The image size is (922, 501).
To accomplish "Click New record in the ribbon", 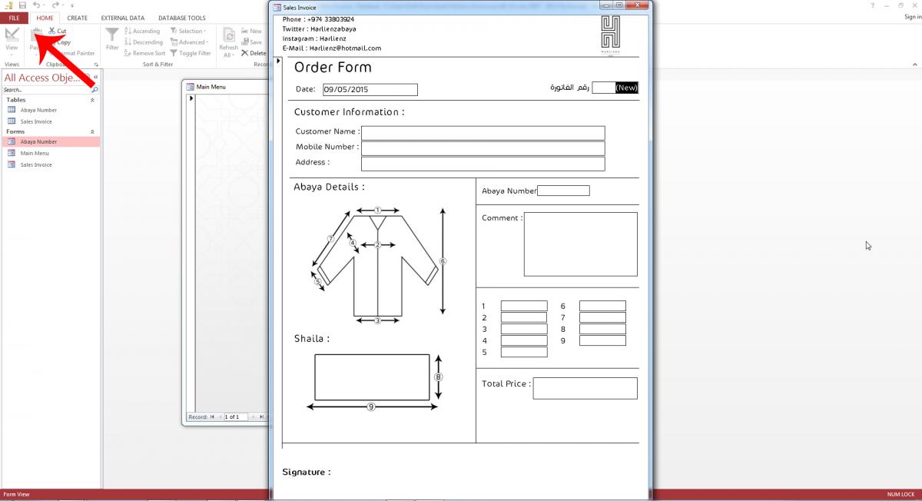I will (251, 32).
